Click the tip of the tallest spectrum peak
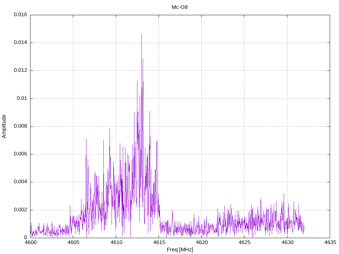339x254 pixels. point(141,34)
